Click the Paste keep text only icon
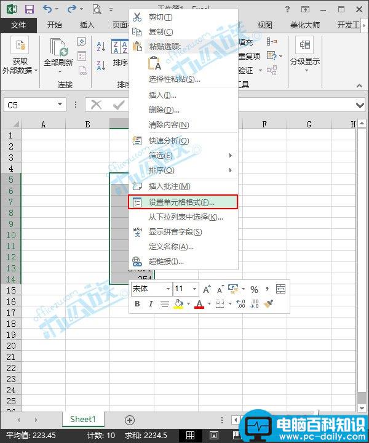 [x=155, y=63]
